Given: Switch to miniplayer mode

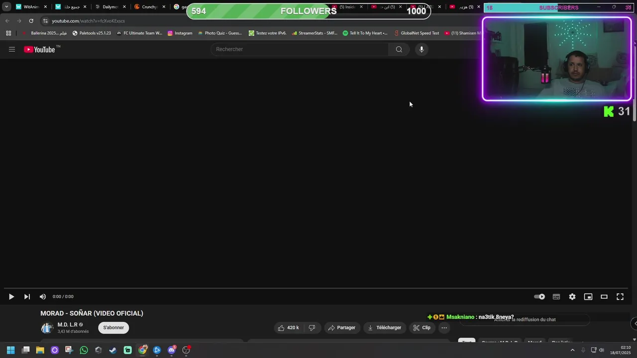Looking at the screenshot, I should [x=588, y=297].
